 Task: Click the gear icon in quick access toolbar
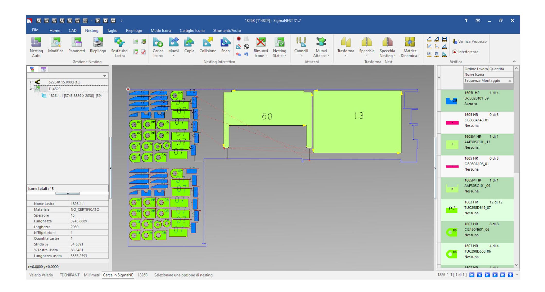click(105, 21)
